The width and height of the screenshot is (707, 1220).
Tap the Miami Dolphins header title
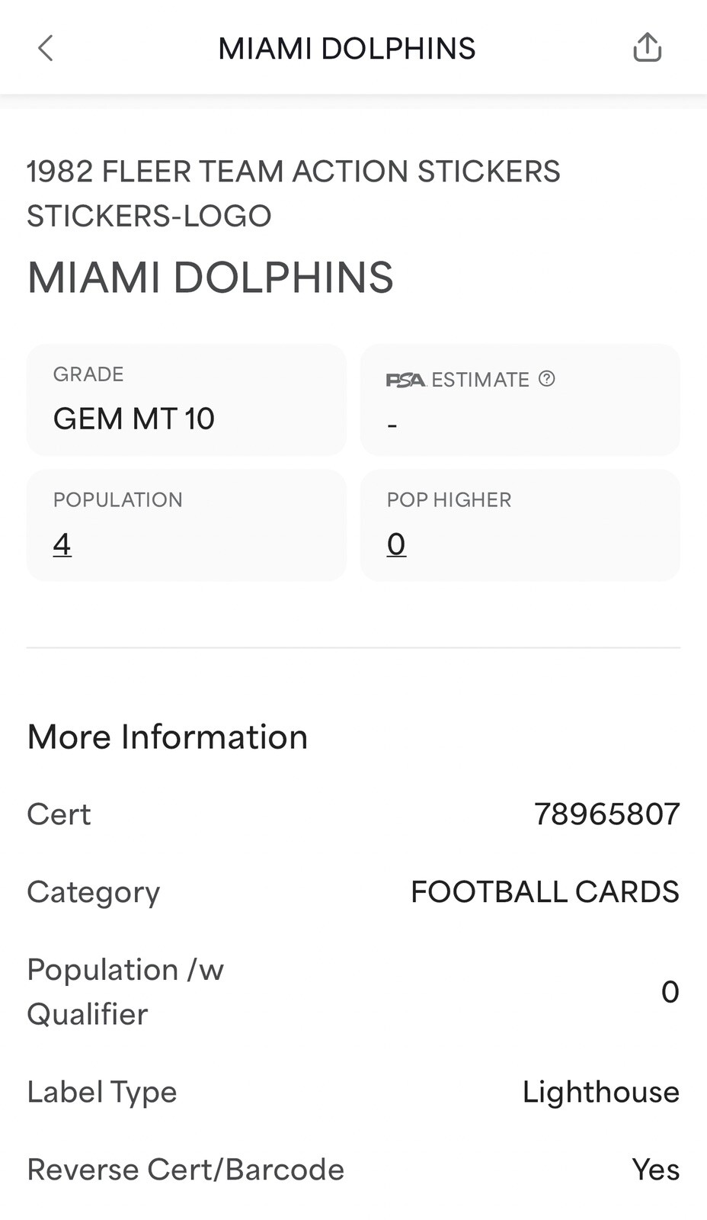tap(347, 49)
